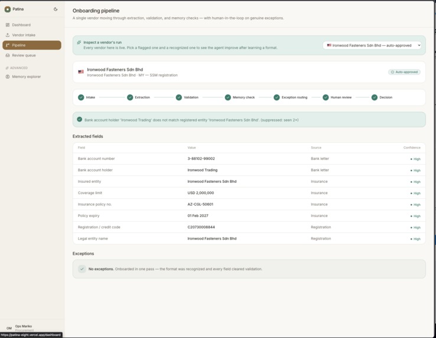This screenshot has height=338, width=436.
Task: Click the sparkle icon beside Inspect a vendor's run
Action: tap(79, 42)
